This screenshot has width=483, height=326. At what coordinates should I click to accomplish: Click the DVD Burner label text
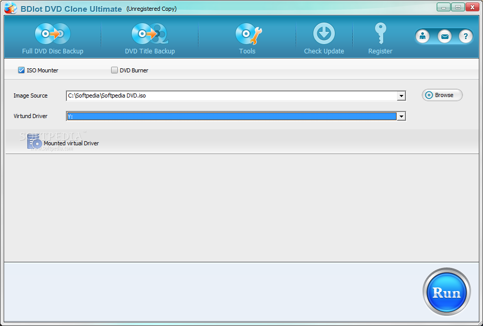coord(134,70)
